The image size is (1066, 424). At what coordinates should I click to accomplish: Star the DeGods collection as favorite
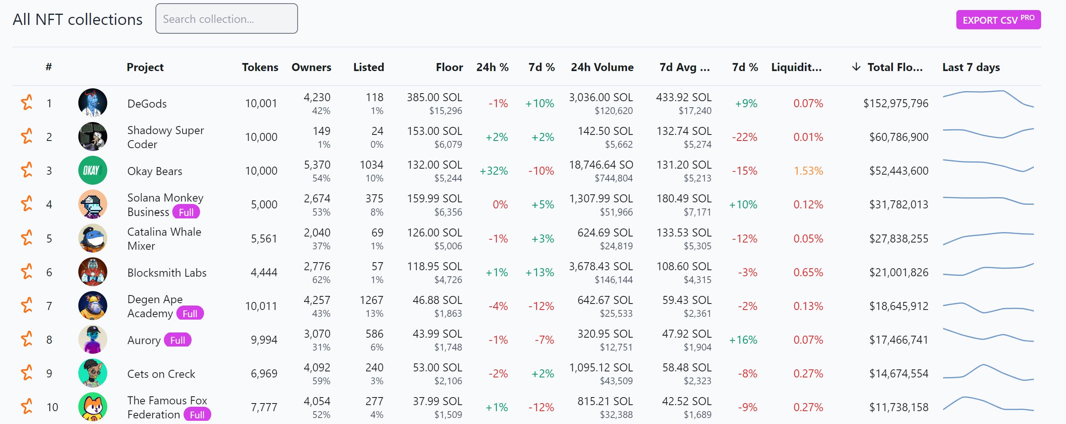click(27, 102)
